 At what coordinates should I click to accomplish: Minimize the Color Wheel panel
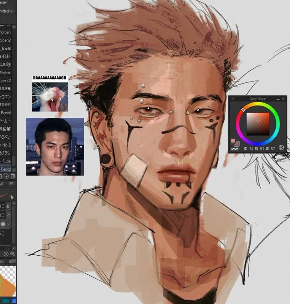278,99
